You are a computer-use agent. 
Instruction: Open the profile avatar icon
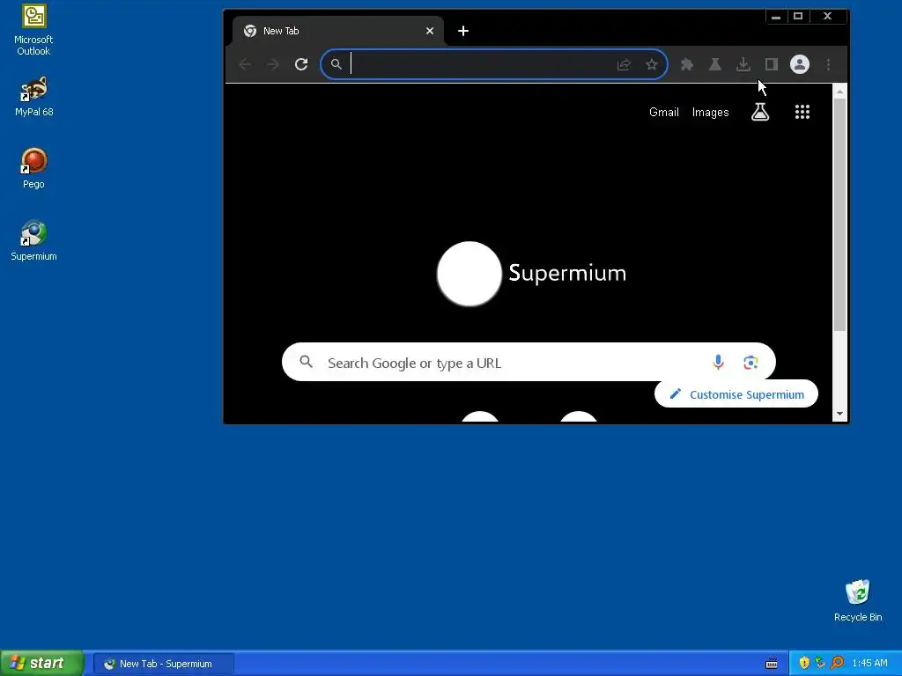click(x=800, y=64)
